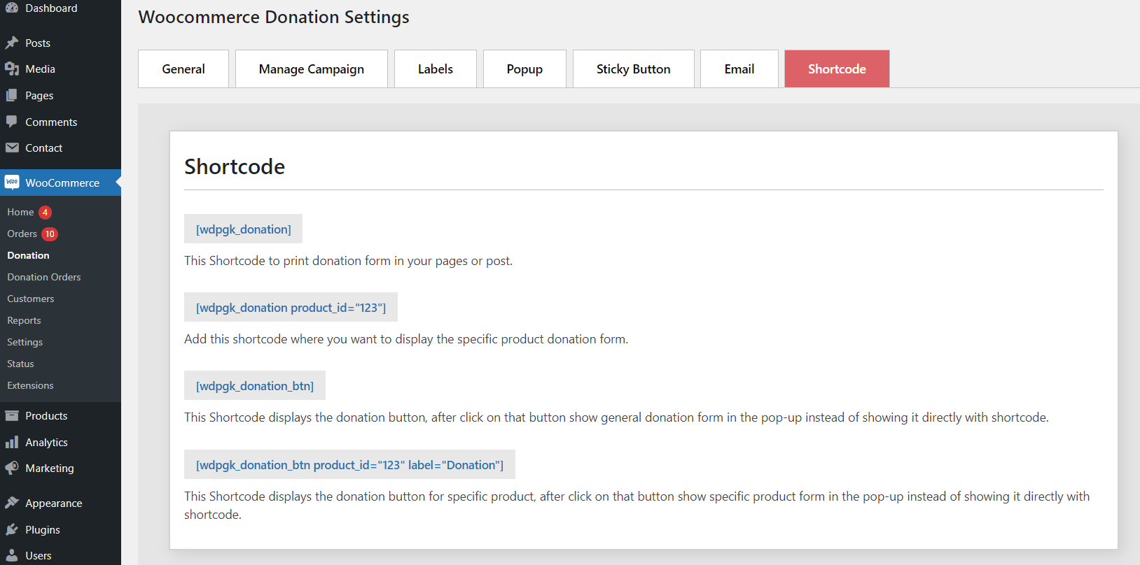
Task: Click the Contact envelope icon
Action: (12, 148)
